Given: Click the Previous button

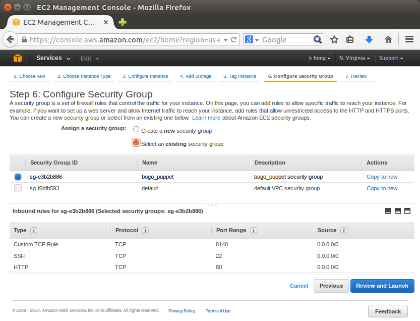Looking at the screenshot, I should click(331, 286).
